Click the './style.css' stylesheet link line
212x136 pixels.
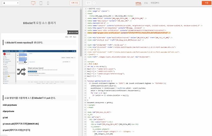107,45
